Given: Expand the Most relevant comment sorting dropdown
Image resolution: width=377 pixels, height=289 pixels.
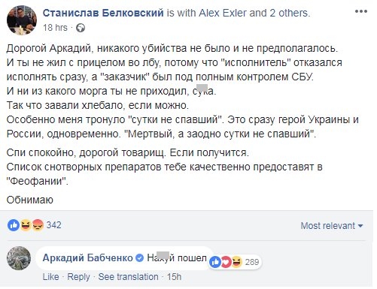Looking at the screenshot, I should tap(332, 226).
